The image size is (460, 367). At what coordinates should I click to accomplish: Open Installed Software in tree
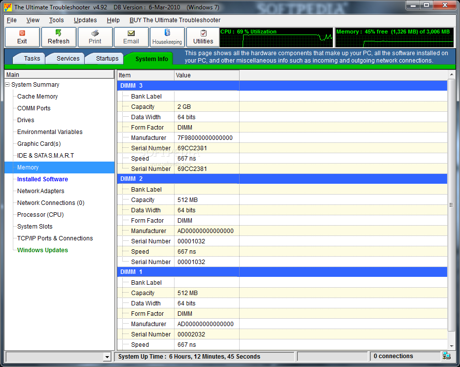(42, 179)
